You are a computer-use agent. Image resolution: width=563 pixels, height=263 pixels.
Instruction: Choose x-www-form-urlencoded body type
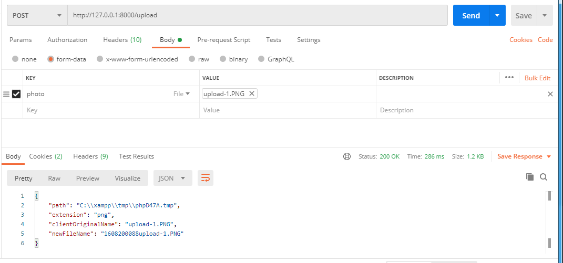(x=100, y=59)
